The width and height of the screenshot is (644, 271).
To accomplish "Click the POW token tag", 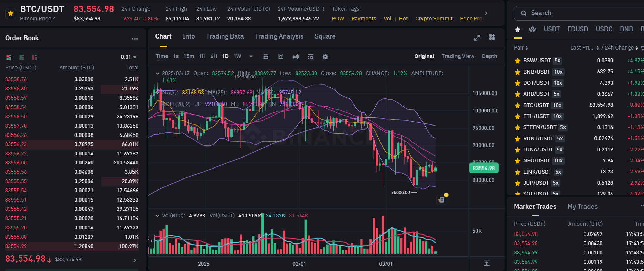I will click(x=338, y=19).
